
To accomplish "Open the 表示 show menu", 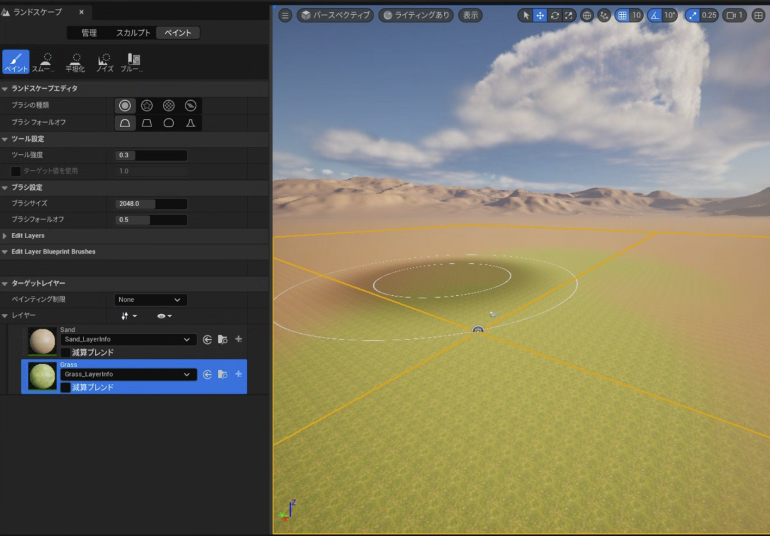I will pos(471,15).
